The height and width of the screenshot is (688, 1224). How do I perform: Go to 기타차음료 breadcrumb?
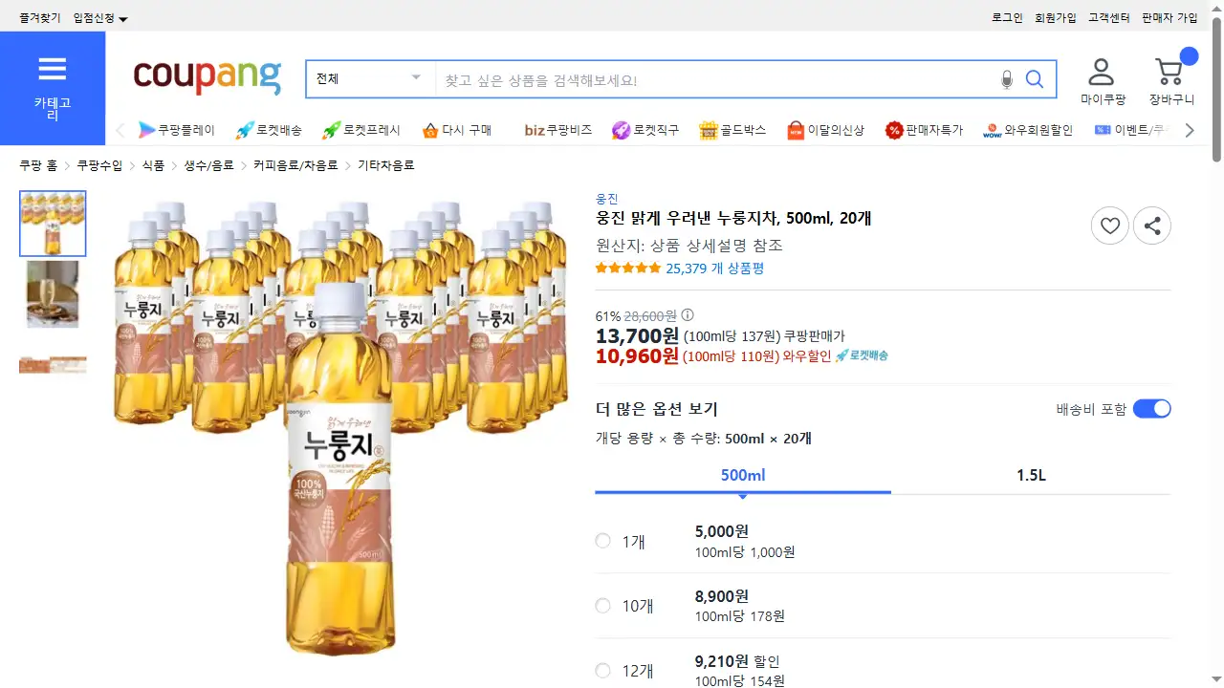point(386,165)
